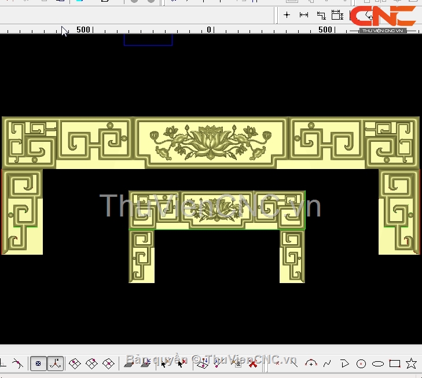
Task: Choose the ellipse drawing tool
Action: tap(378, 364)
